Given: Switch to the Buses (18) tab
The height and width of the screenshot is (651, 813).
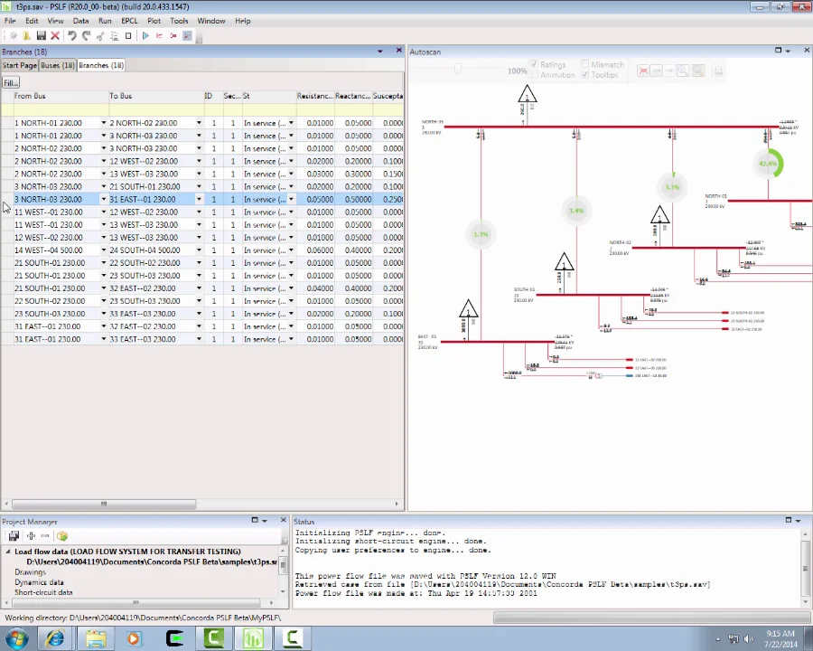Looking at the screenshot, I should coord(58,65).
